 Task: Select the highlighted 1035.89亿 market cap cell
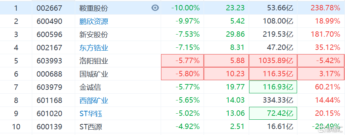click(273, 61)
